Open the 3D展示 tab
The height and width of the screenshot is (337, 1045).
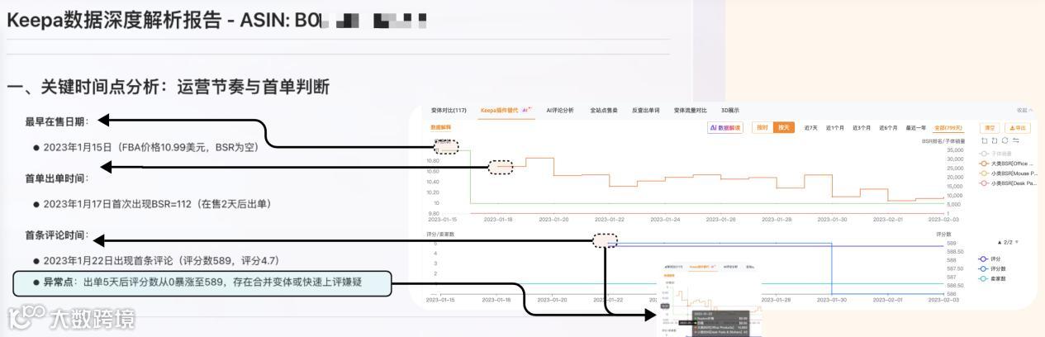(730, 110)
